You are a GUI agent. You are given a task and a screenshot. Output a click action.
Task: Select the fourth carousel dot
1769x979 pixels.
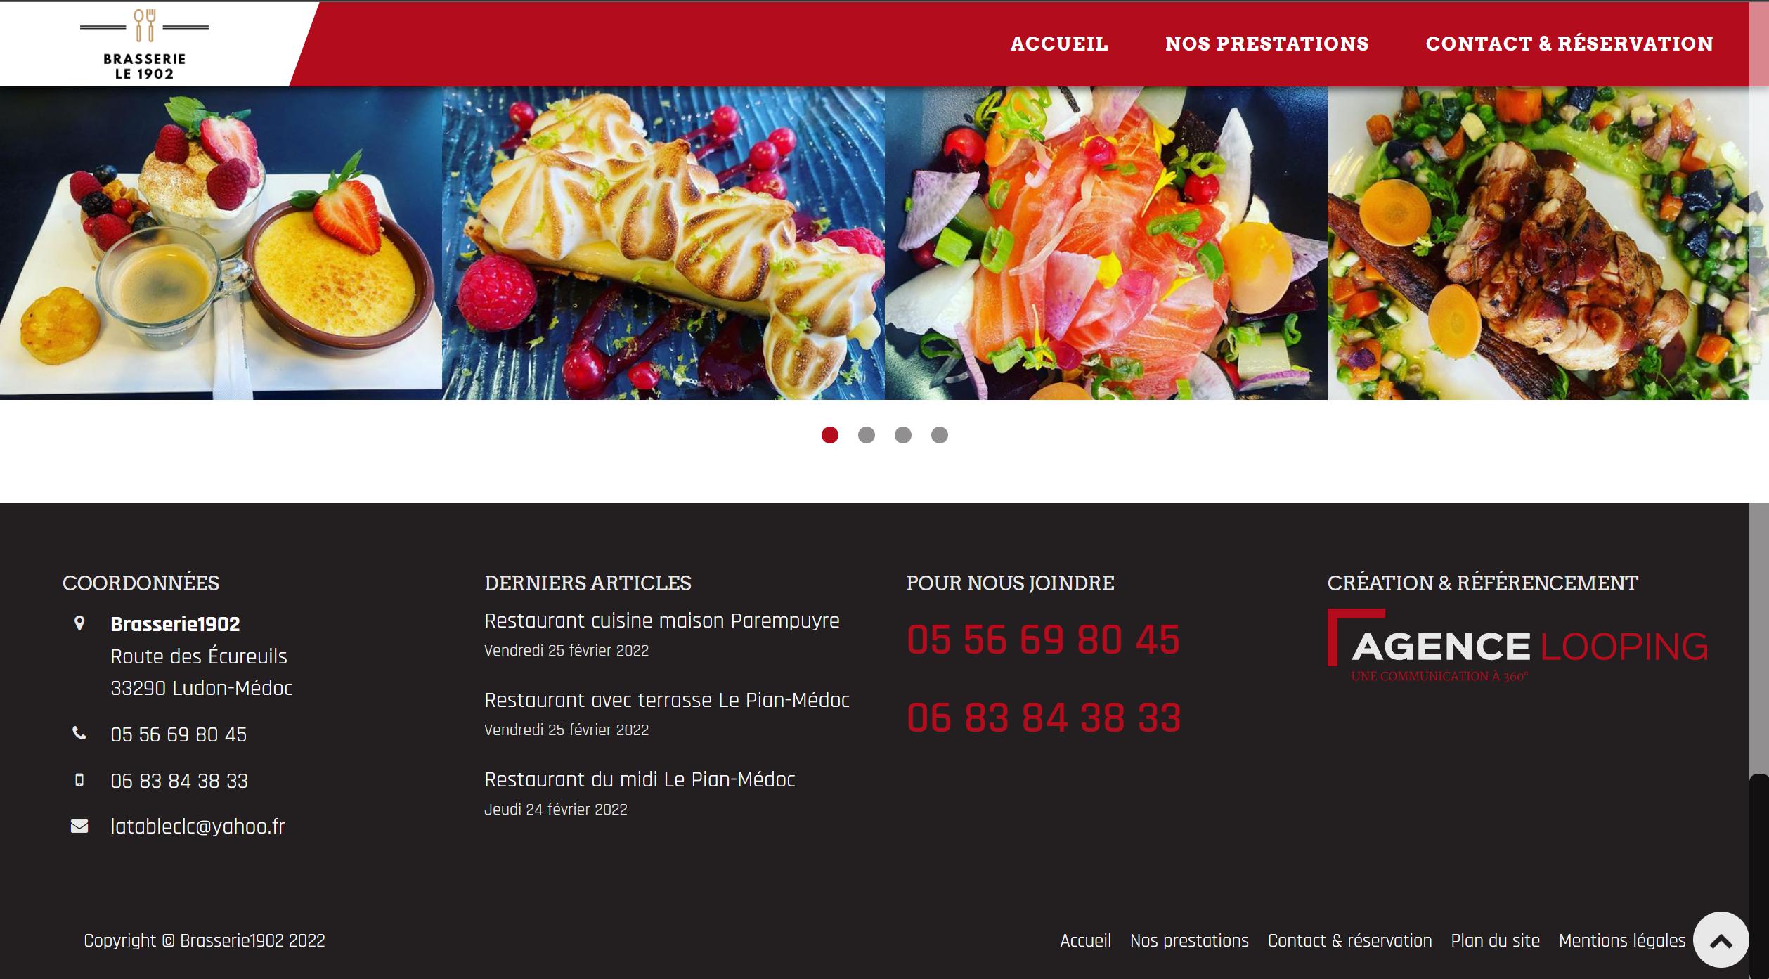click(x=939, y=435)
